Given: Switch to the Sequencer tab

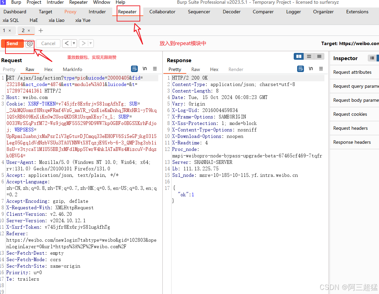Looking at the screenshot, I should pos(199,12).
